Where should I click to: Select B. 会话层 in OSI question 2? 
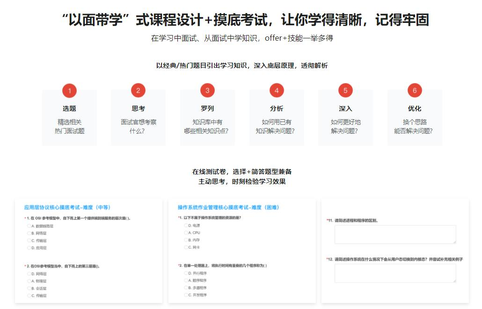[29, 288]
